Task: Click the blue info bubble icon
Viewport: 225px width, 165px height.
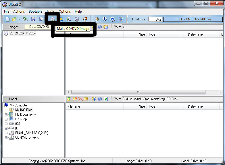Action: (105, 19)
